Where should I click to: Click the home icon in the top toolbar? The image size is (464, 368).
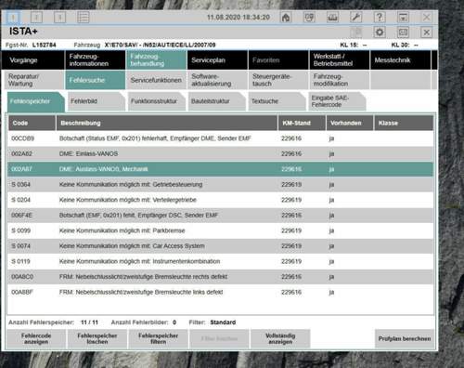tap(286, 17)
